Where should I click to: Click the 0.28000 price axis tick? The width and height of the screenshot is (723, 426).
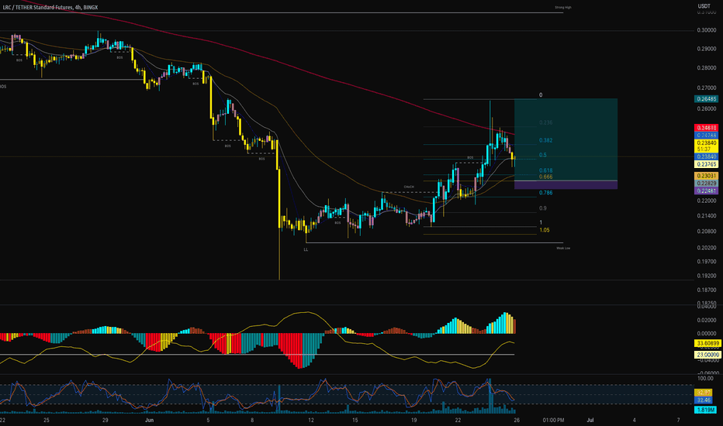pos(707,68)
